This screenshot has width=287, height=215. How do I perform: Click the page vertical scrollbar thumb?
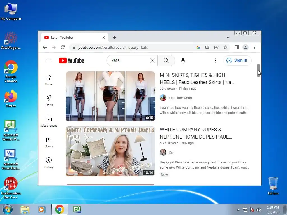pyautogui.click(x=258, y=71)
